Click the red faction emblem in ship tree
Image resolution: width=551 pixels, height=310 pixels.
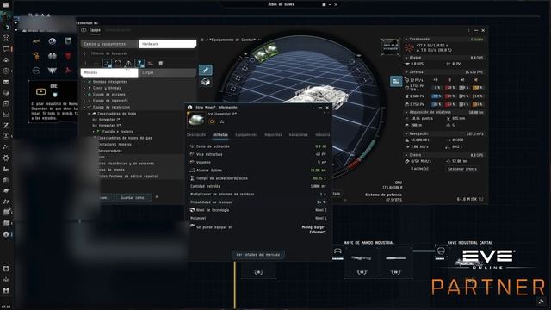(x=68, y=56)
